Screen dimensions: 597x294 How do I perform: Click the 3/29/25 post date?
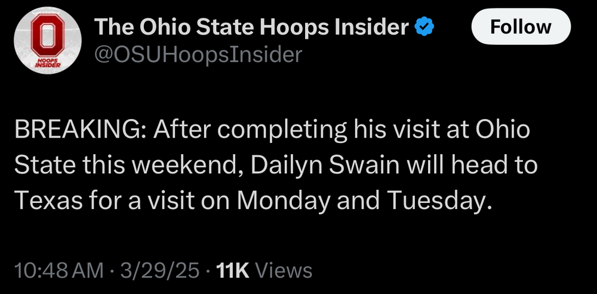tap(160, 271)
